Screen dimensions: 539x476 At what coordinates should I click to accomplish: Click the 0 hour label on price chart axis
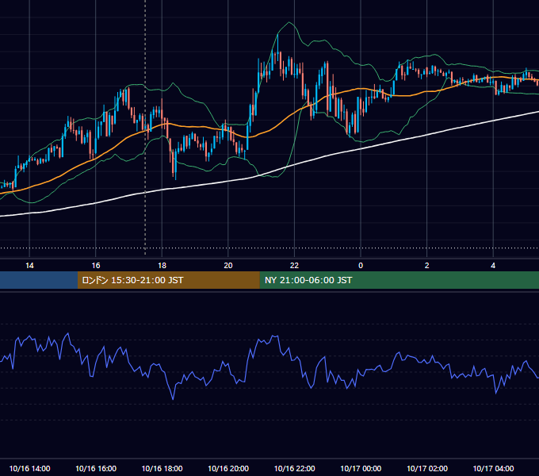[x=361, y=266]
